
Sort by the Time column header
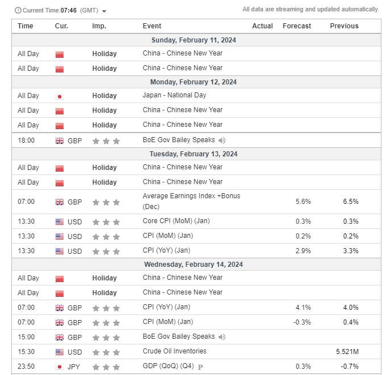26,26
